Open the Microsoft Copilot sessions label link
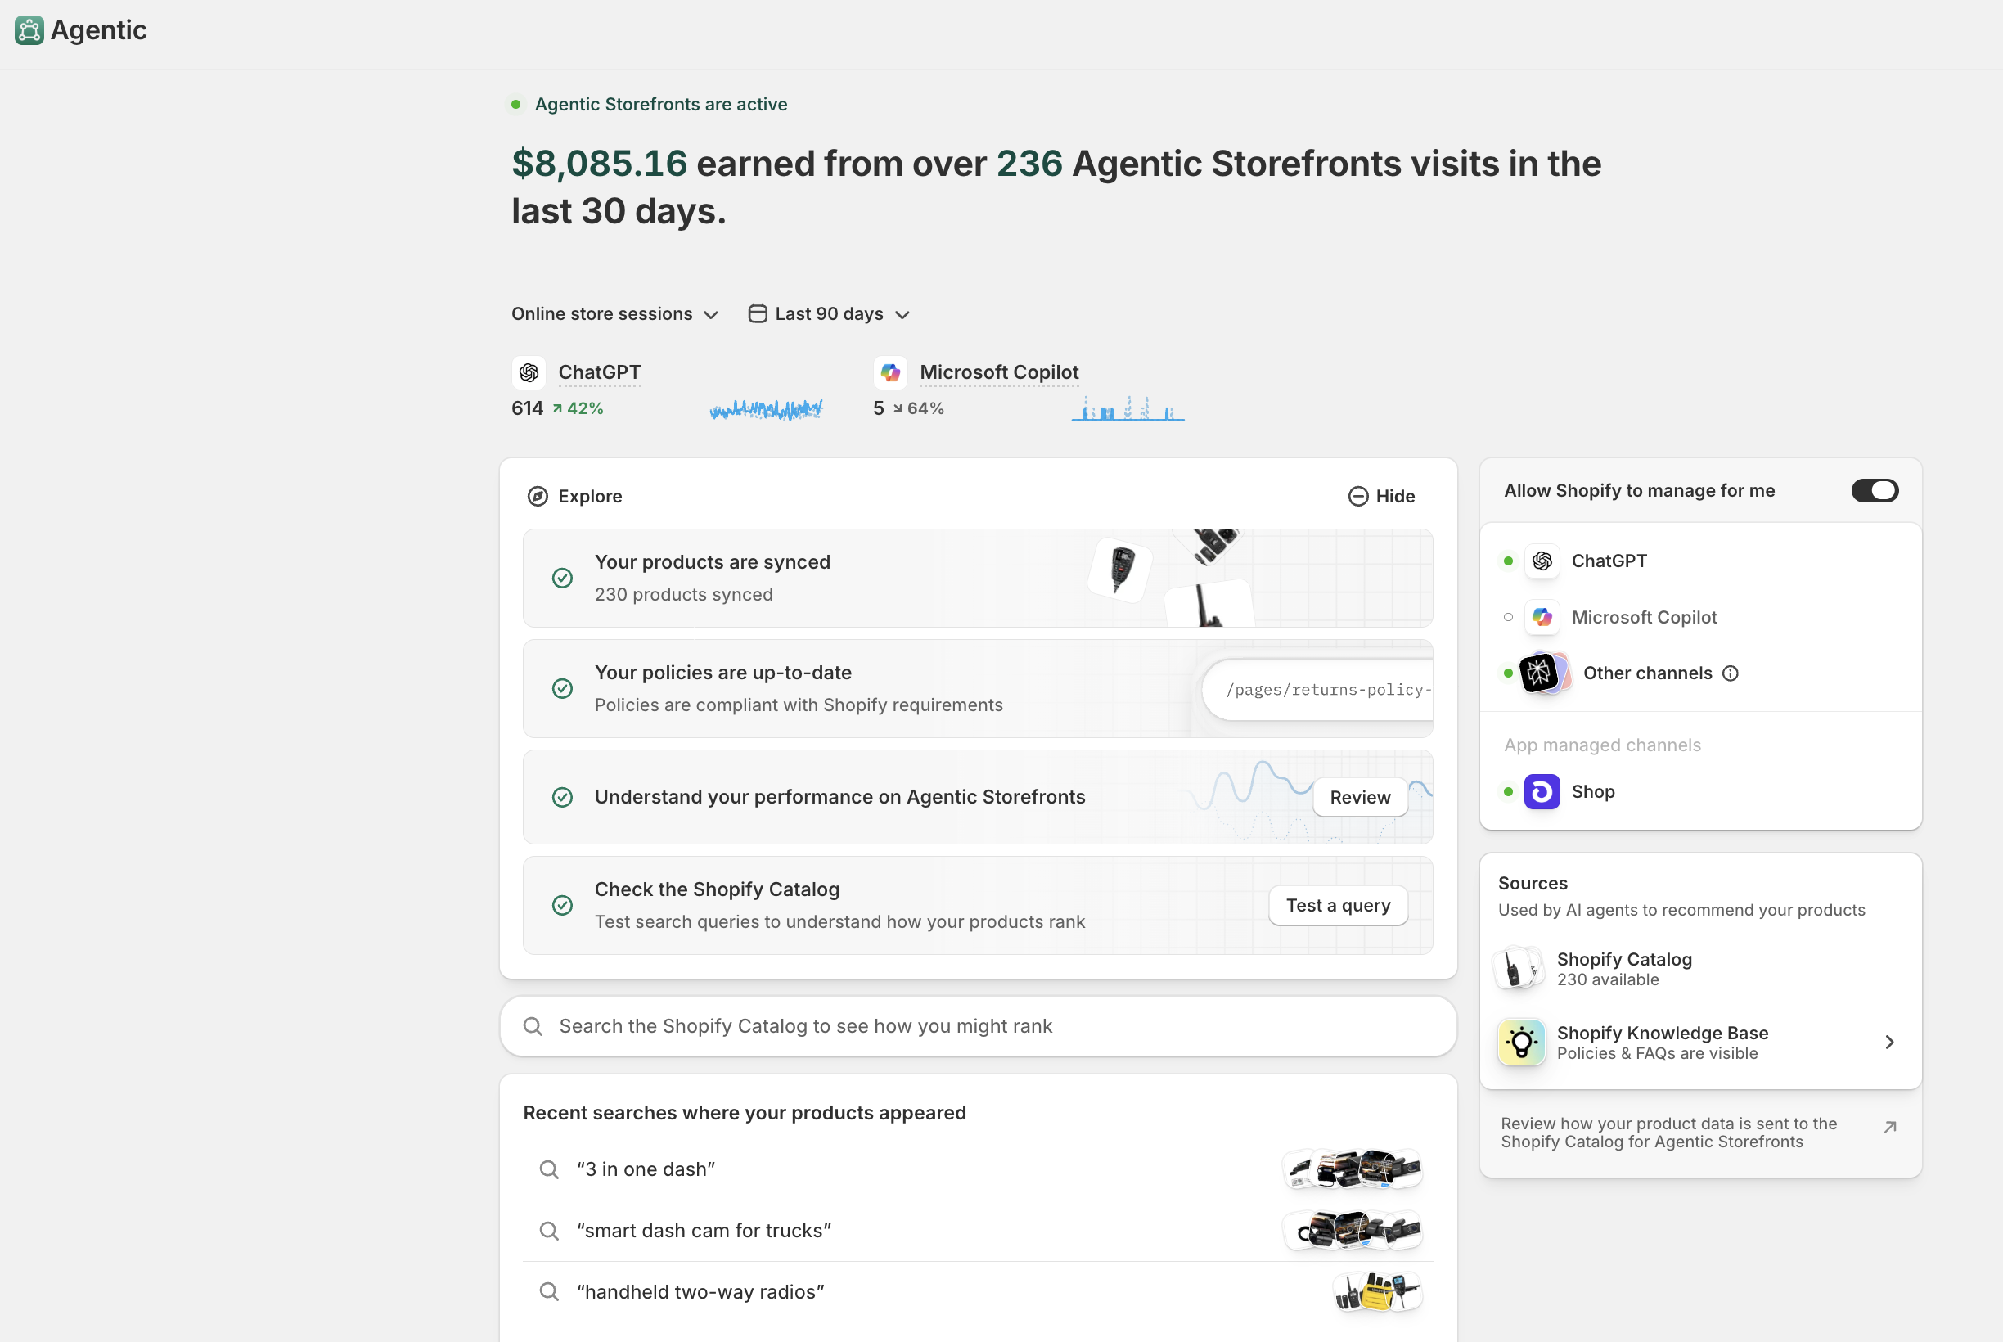 [998, 372]
